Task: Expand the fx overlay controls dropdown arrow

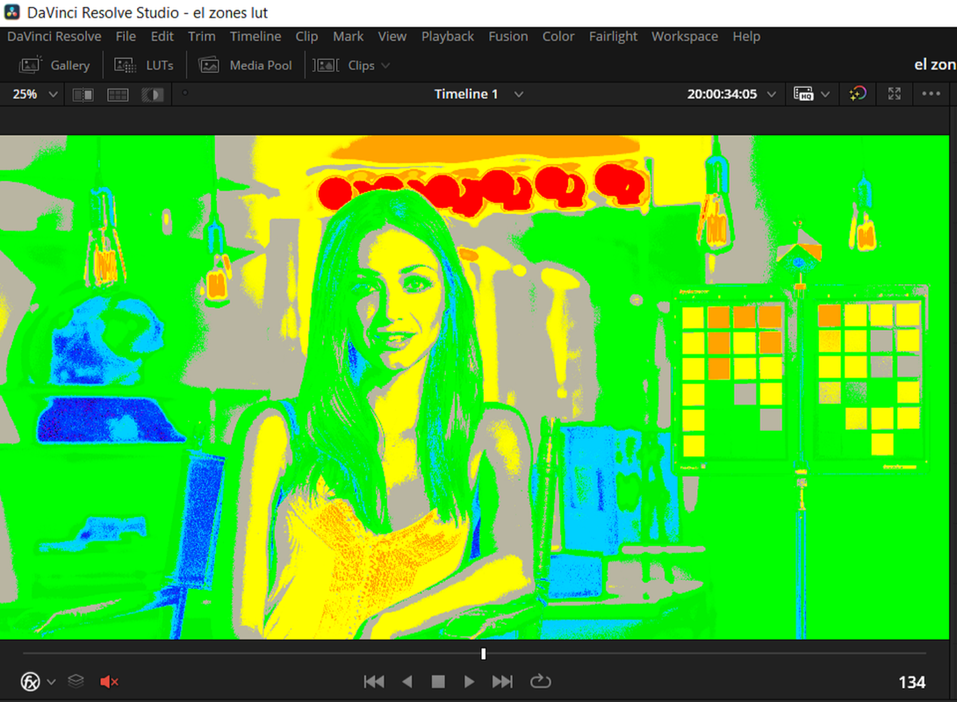Action: [51, 682]
